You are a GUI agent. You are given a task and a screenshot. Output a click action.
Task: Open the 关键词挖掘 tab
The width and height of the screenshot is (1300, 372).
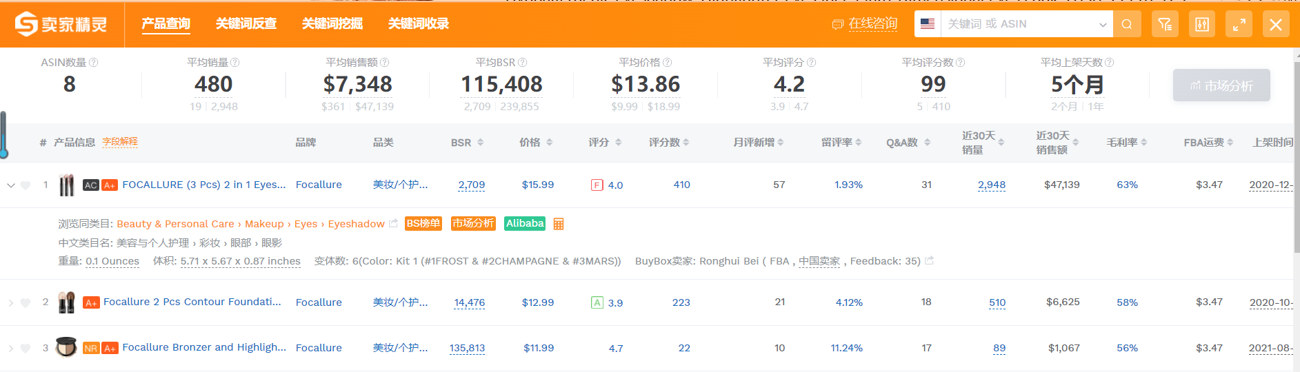[332, 24]
